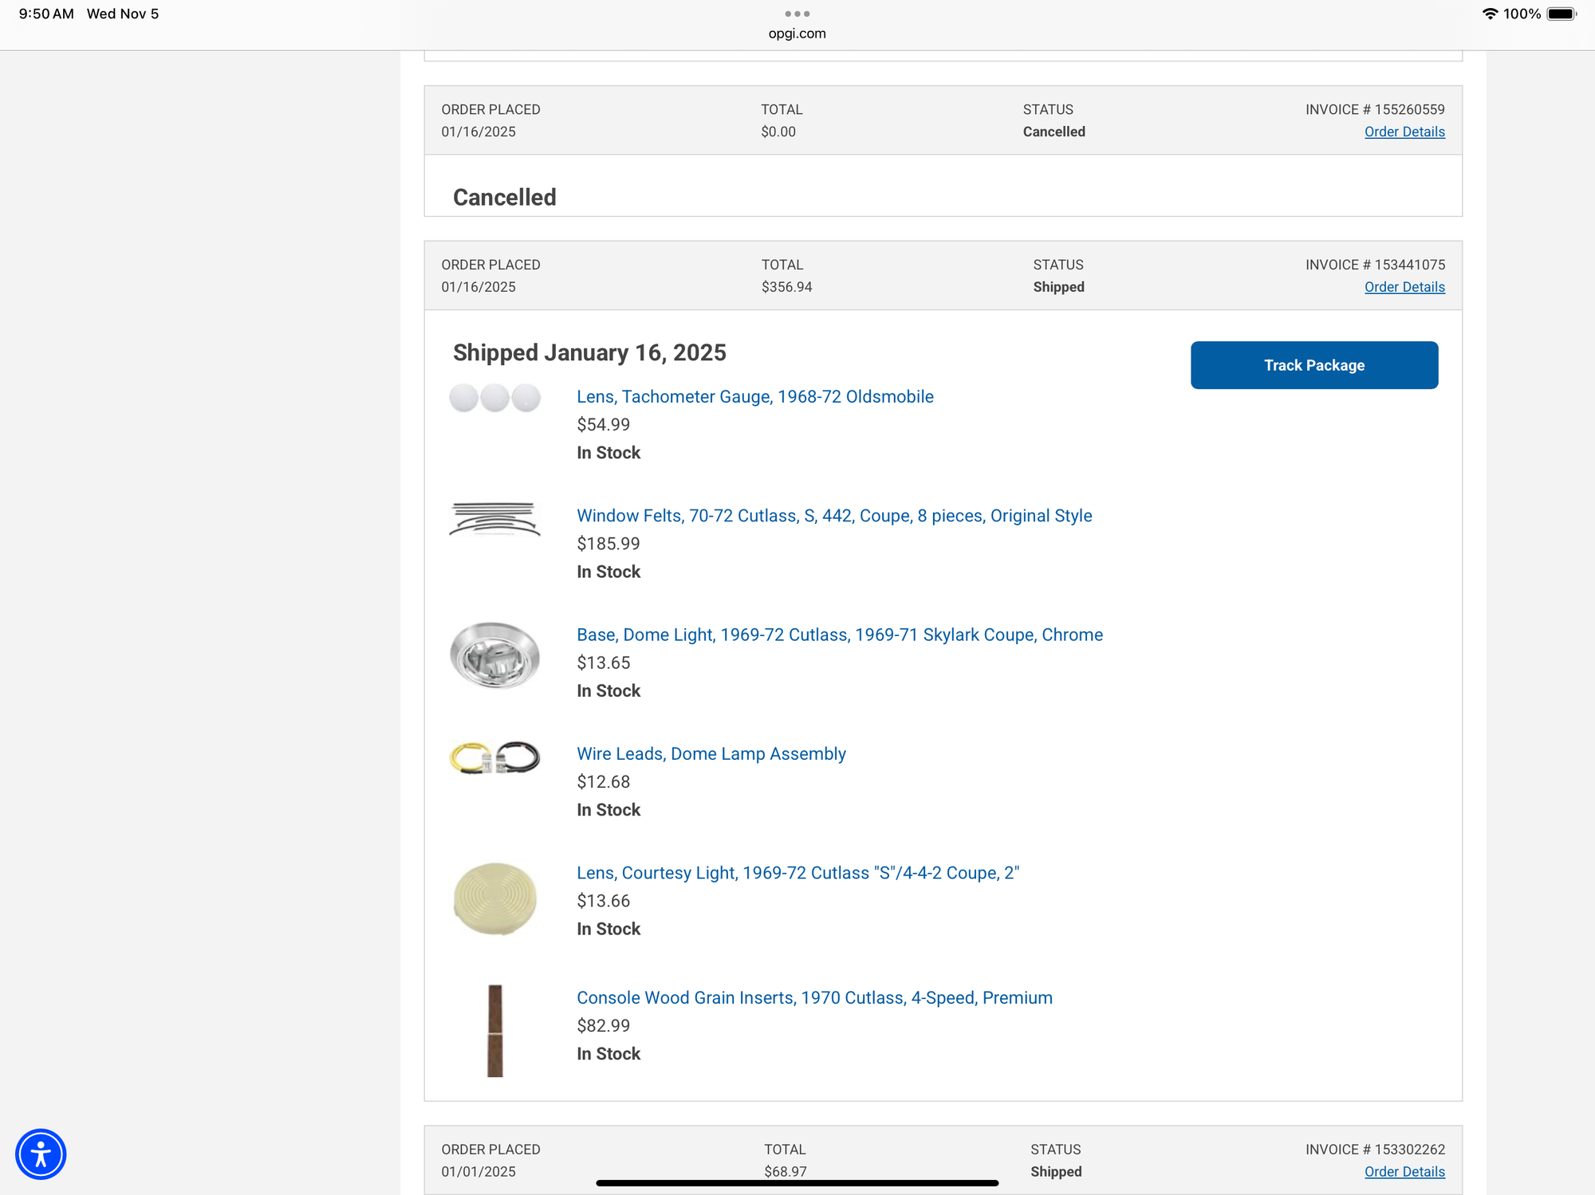The height and width of the screenshot is (1195, 1595).
Task: Open Window Felts 70-72 Cutlass link
Action: click(x=833, y=516)
